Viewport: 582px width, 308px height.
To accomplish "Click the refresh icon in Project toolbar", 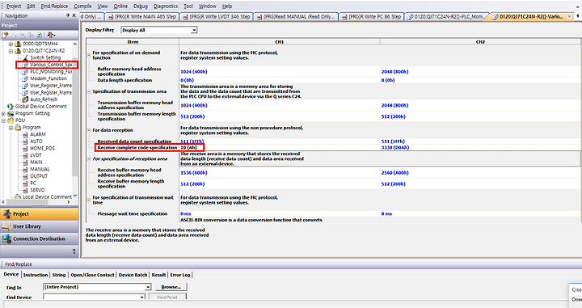I will (x=39, y=36).
